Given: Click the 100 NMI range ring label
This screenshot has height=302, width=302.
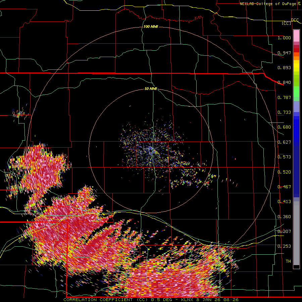Looking at the screenshot, I should tap(151, 27).
